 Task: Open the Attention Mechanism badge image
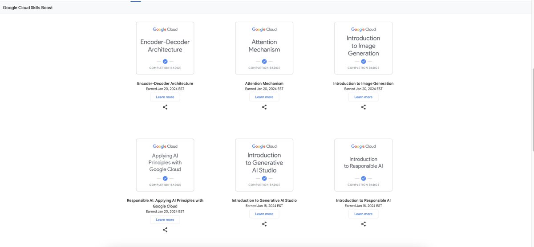click(264, 48)
